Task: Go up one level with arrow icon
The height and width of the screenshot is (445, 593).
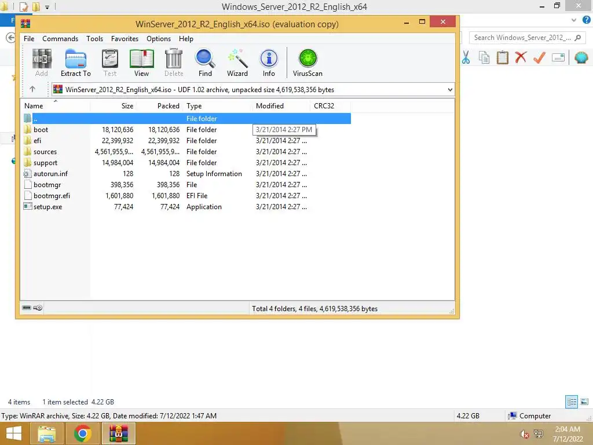Action: pyautogui.click(x=32, y=89)
